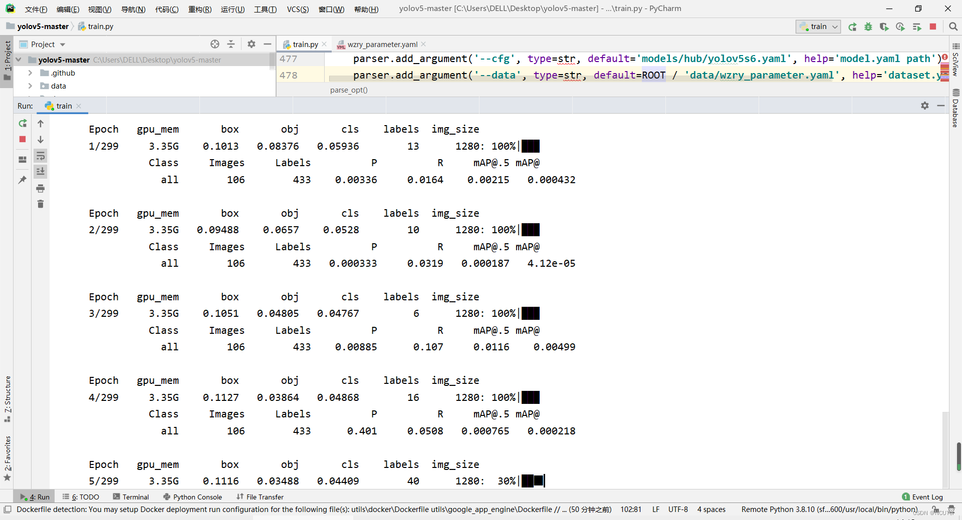The image size is (962, 520).
Task: Open Search Everywhere with the magnifier icon
Action: tap(953, 26)
